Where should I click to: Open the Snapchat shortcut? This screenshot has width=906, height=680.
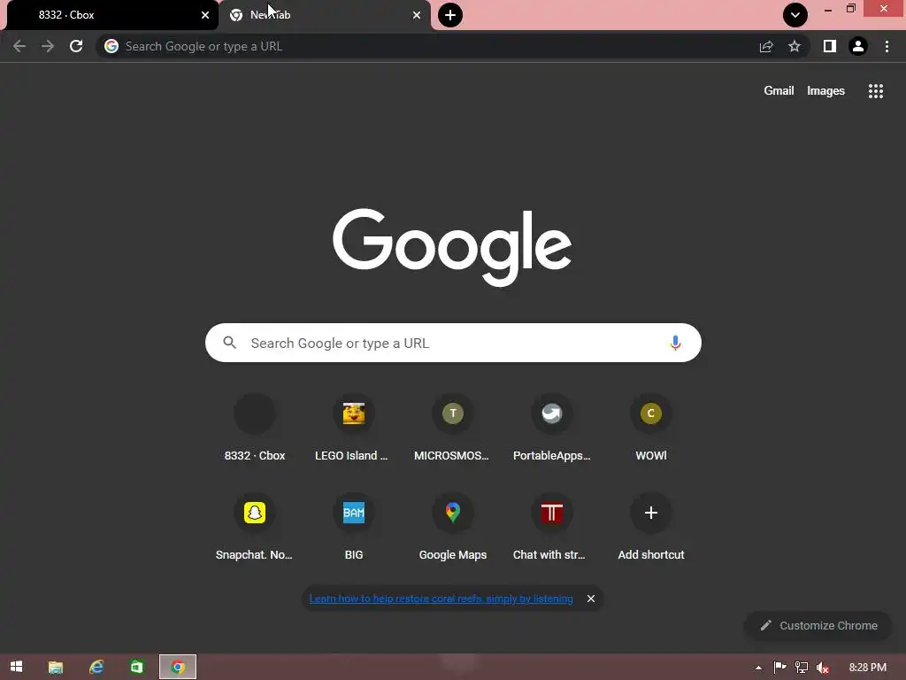point(254,527)
